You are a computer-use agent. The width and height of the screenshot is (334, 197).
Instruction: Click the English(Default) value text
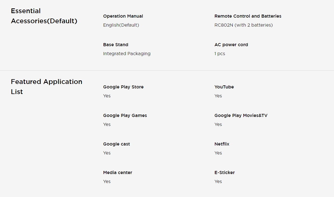(x=121, y=25)
